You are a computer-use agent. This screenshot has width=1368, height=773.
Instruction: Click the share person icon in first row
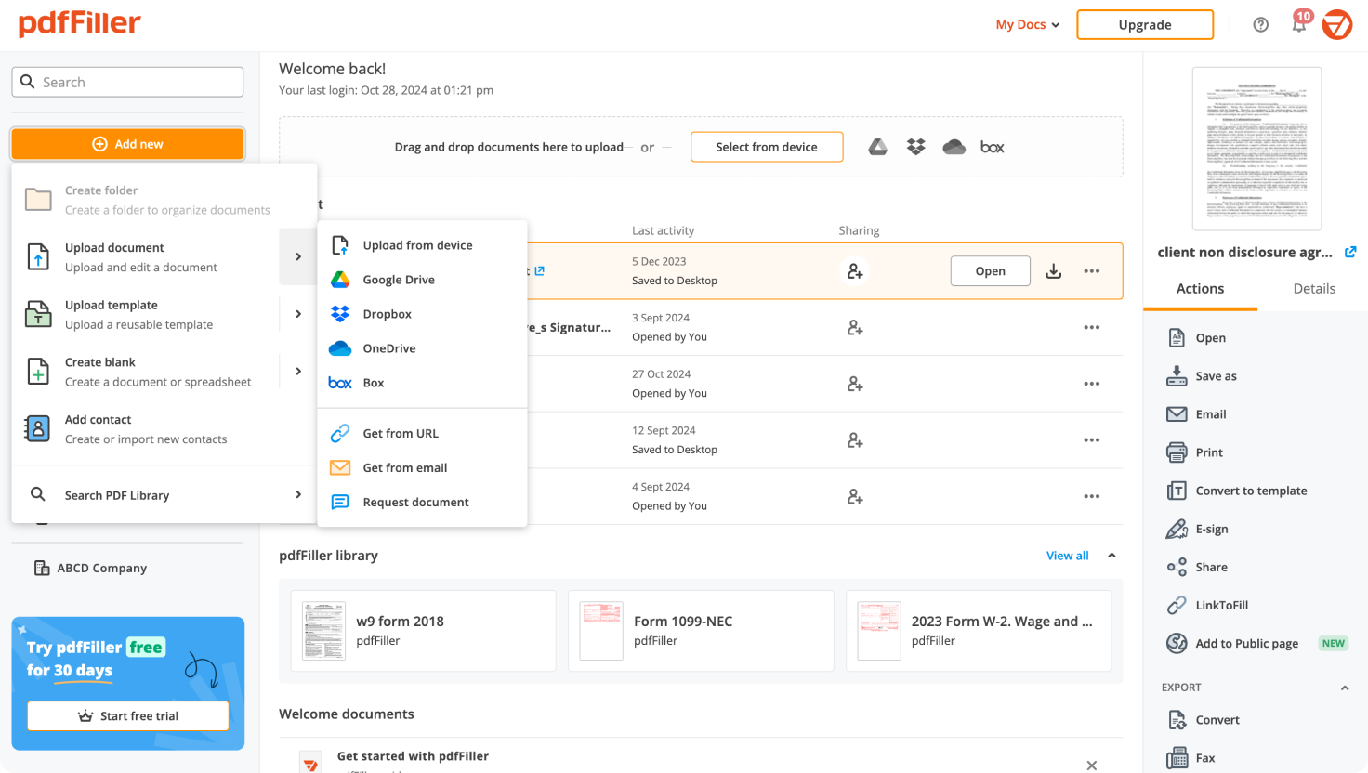[x=855, y=271]
